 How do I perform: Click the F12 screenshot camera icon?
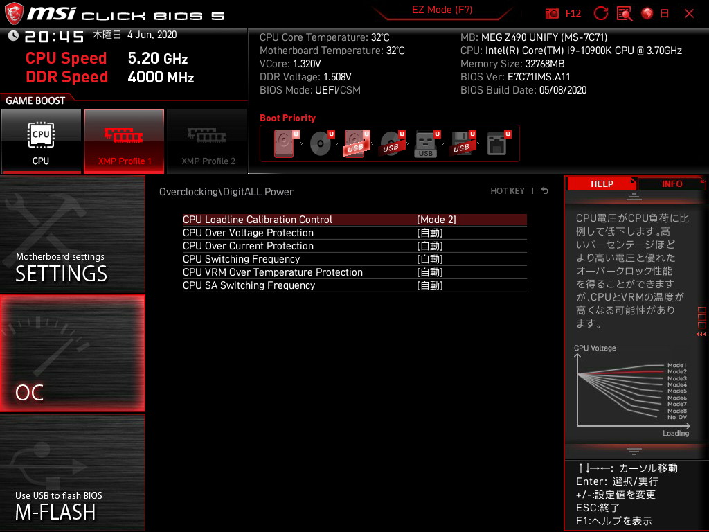(x=552, y=14)
